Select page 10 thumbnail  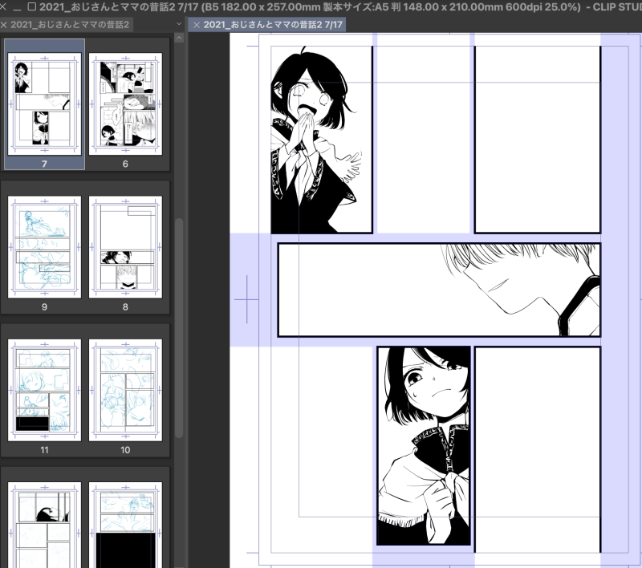coord(125,390)
